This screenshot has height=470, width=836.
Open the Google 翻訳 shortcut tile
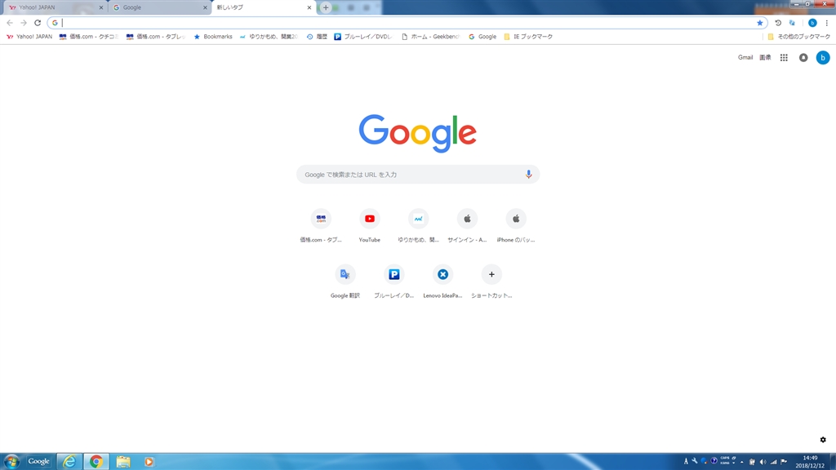(345, 282)
